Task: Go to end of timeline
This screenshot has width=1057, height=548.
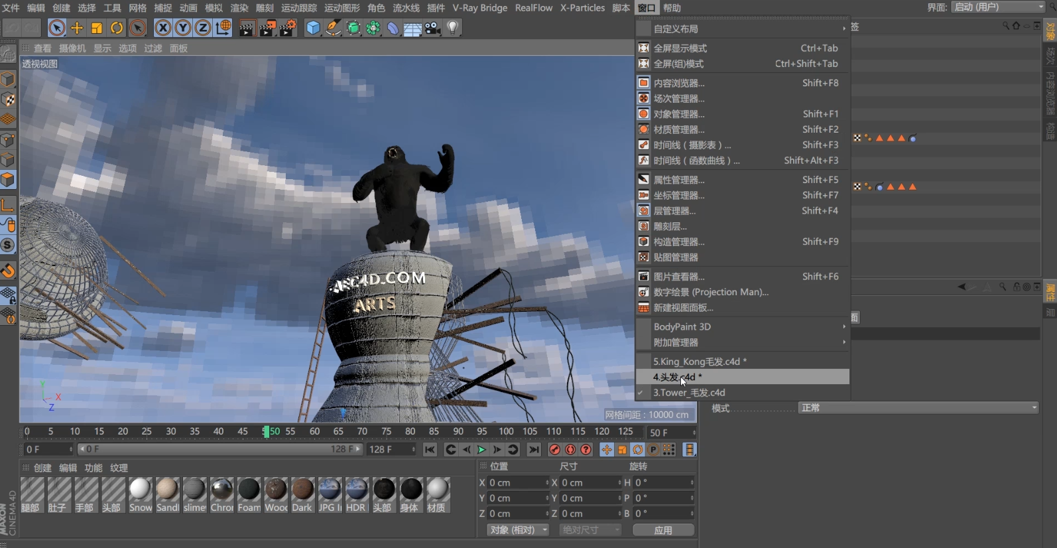Action: tap(534, 450)
